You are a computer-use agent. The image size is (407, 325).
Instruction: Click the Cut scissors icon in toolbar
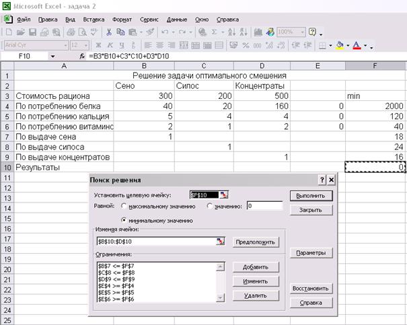tap(109, 32)
